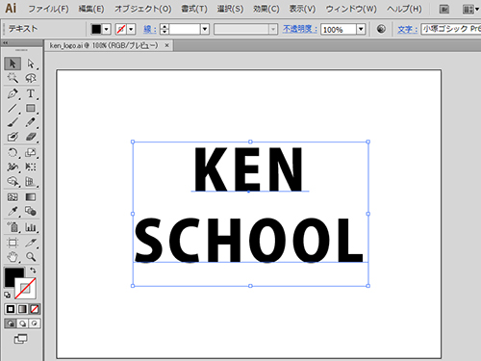Select the Symbol Sprayer tool
The width and height of the screenshot is (481, 361).
pos(13,227)
